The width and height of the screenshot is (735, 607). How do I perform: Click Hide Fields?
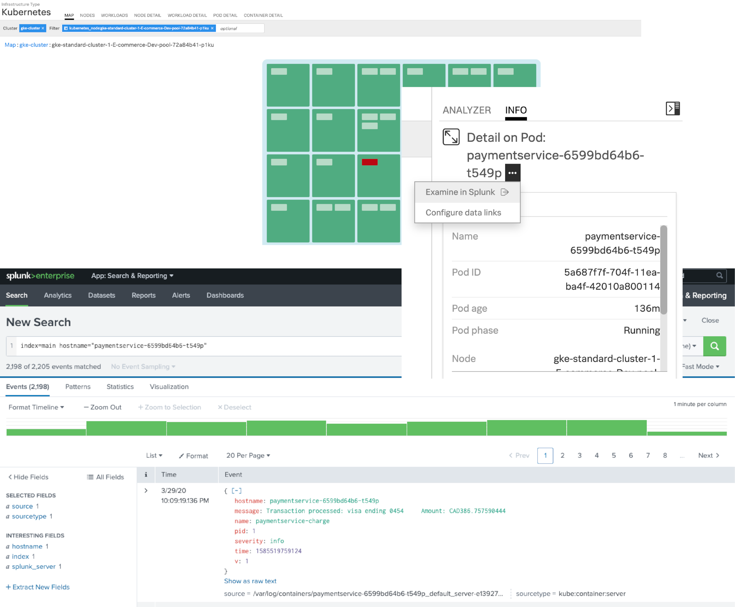click(28, 477)
